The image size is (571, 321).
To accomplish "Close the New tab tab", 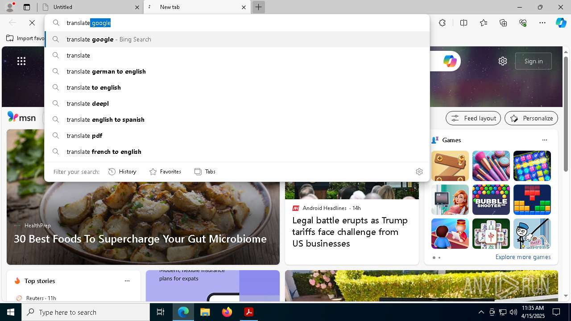I will [244, 7].
